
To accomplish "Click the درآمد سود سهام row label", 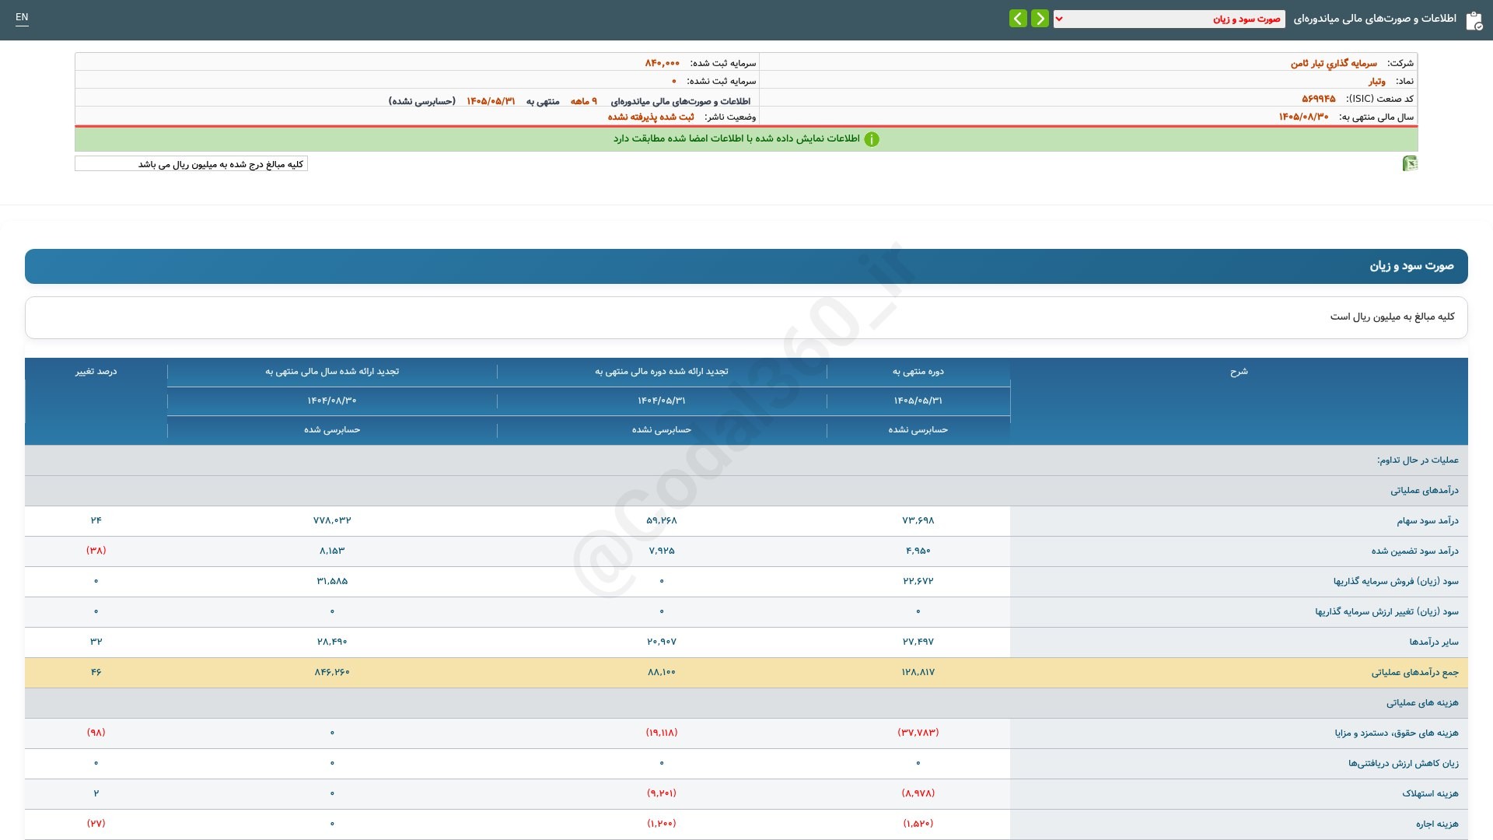I will [x=1427, y=521].
